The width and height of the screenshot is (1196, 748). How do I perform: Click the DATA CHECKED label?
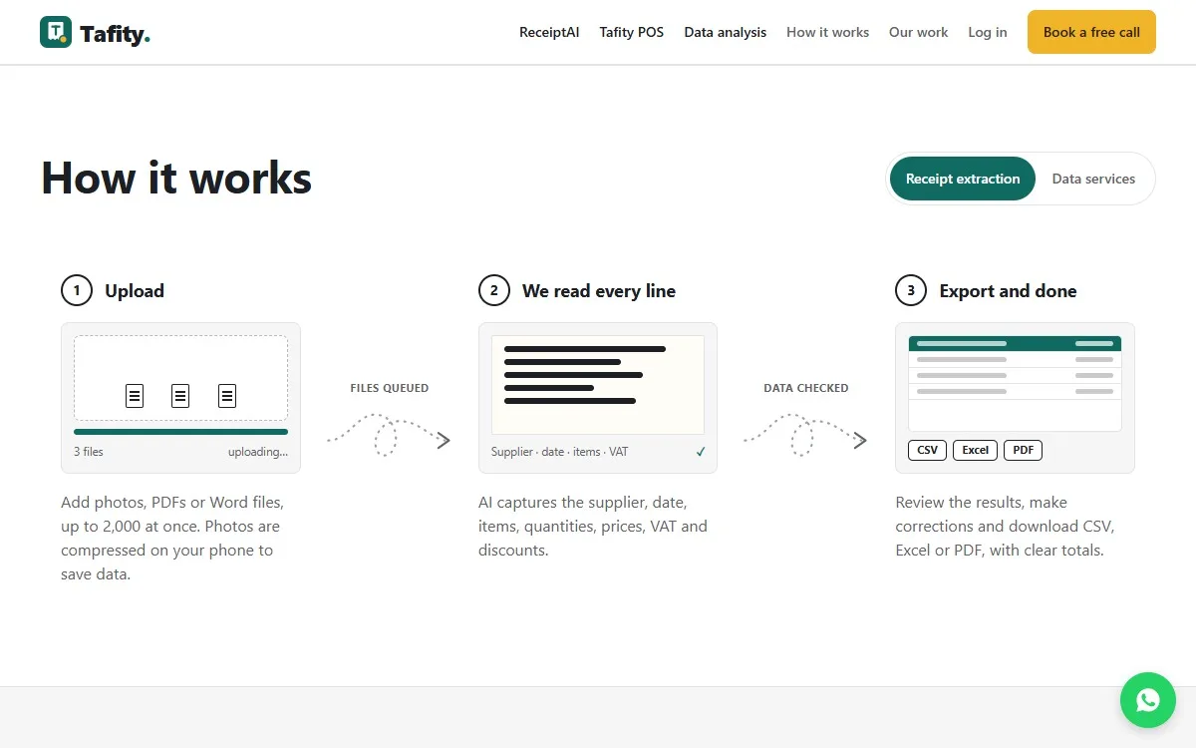[x=806, y=388]
